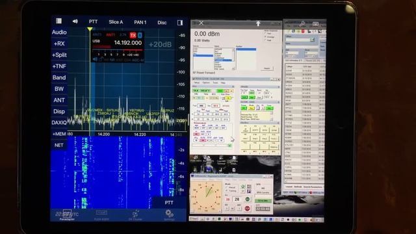Select the Fast meter response radio button
416x234 pixels.
(265, 34)
